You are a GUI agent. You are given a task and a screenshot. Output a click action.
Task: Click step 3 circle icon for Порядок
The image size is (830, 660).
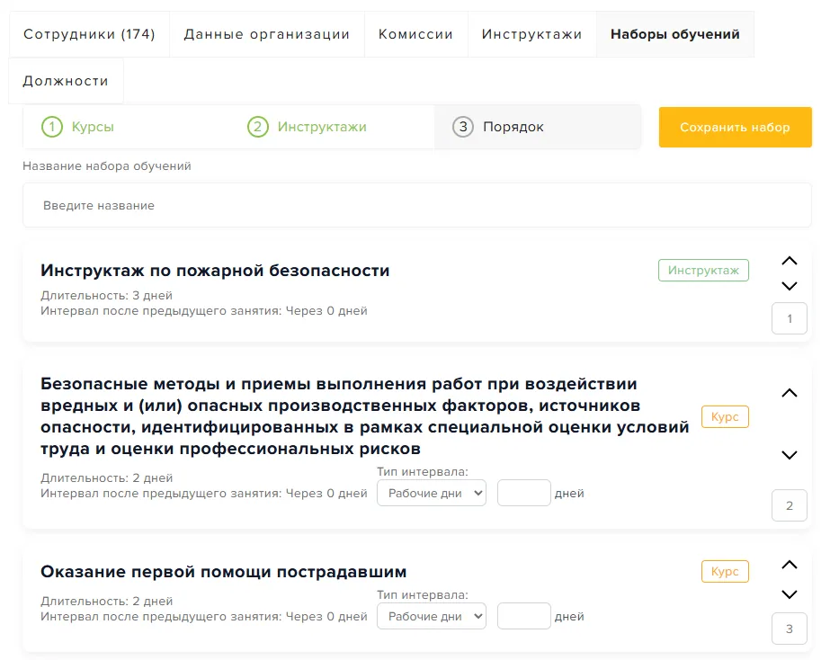462,127
